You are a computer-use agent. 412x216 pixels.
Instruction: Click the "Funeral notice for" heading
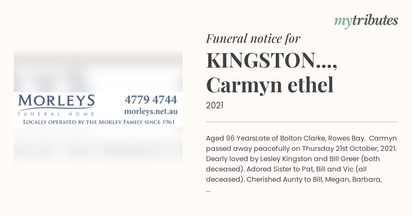point(253,39)
